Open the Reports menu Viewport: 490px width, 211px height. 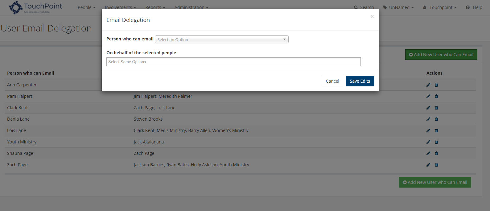[x=155, y=7]
